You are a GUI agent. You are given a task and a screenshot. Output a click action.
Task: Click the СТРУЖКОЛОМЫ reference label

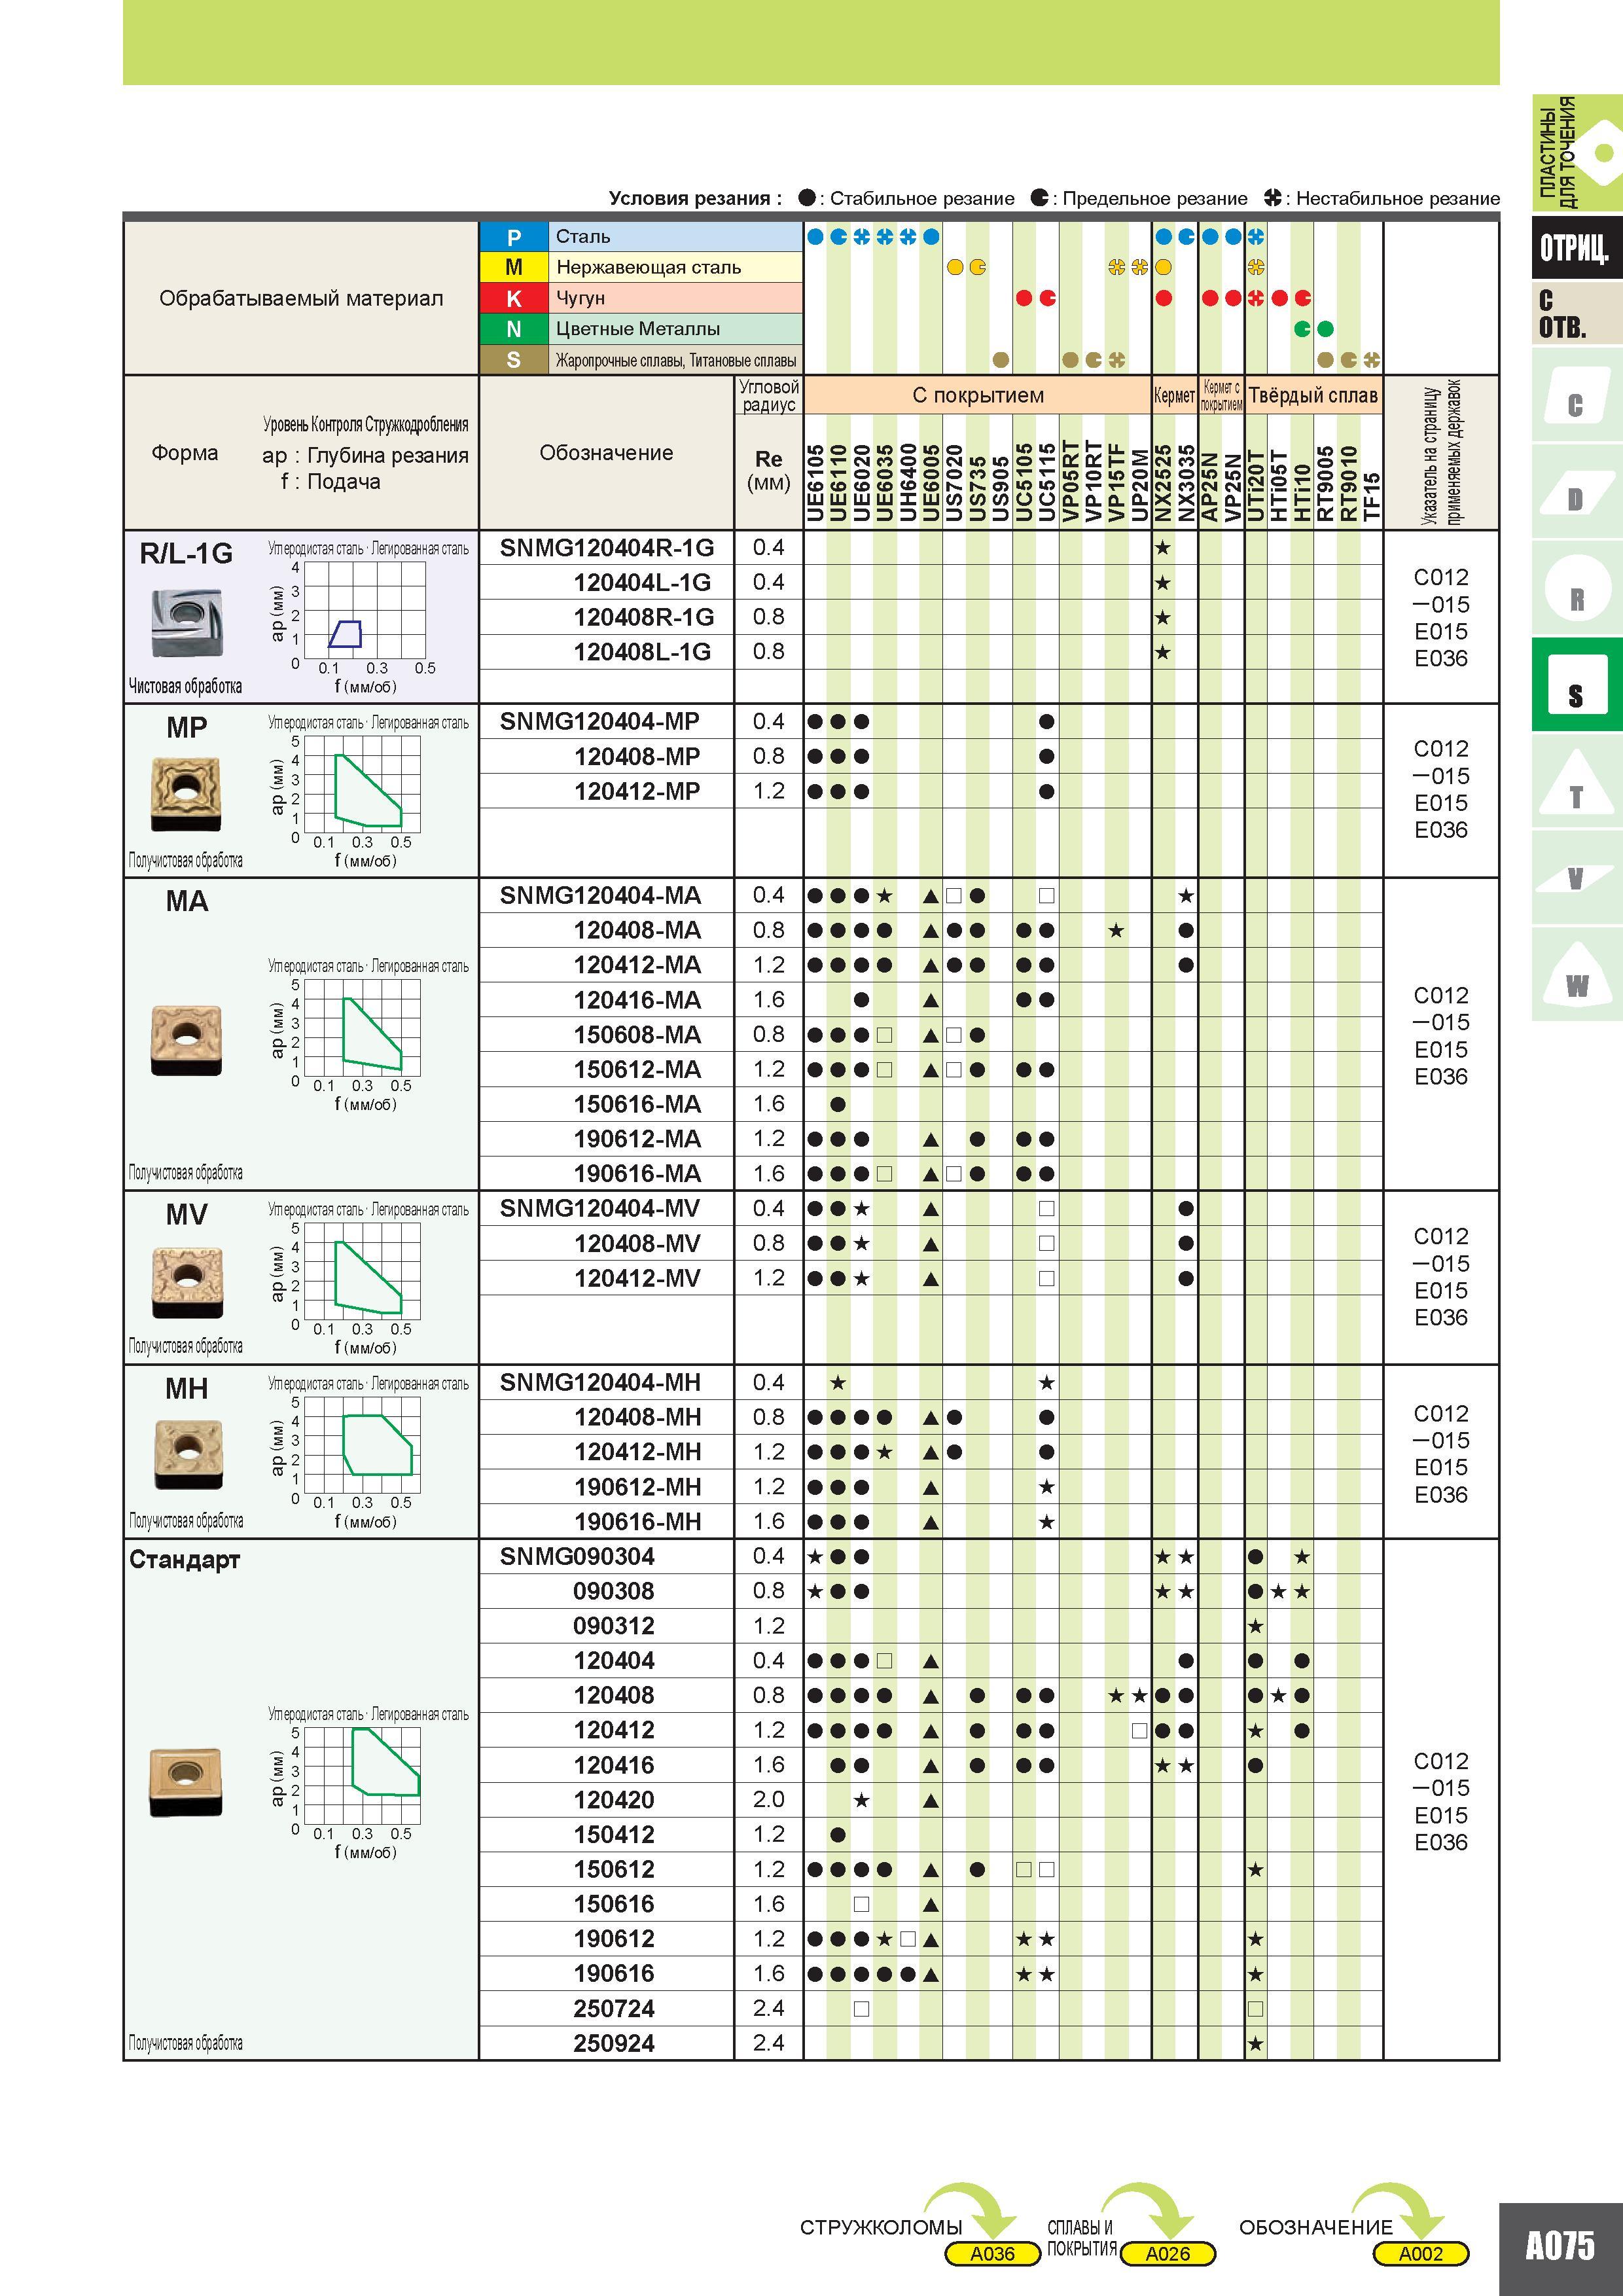coord(880,2227)
